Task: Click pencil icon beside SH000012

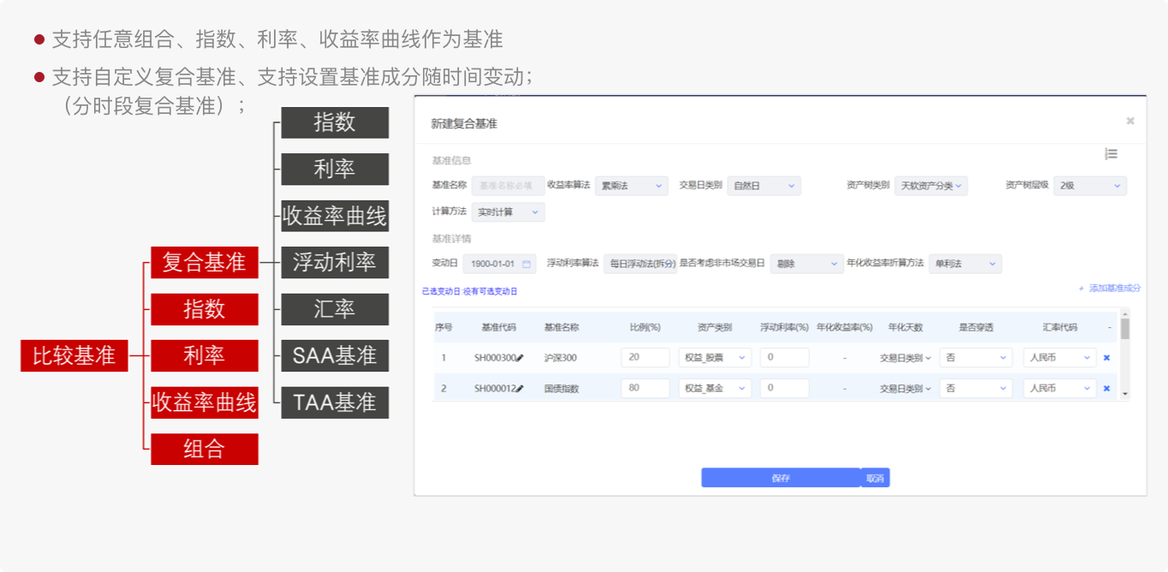Action: 519,388
